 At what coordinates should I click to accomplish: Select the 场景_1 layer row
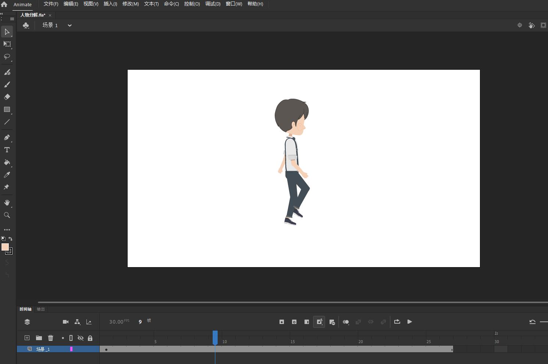pyautogui.click(x=58, y=349)
